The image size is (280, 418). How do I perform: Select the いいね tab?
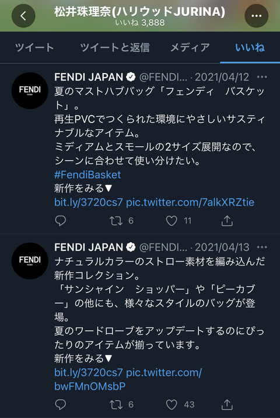(x=250, y=47)
